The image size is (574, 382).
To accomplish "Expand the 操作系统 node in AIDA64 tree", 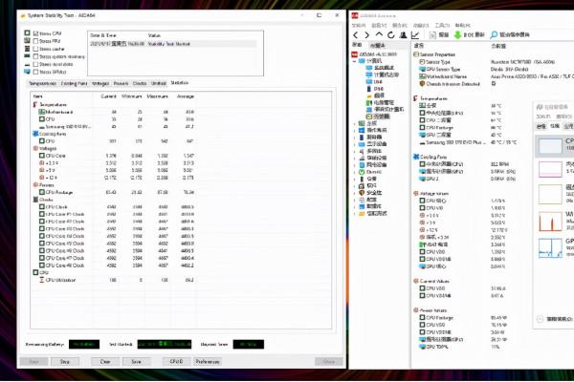I will 355,131.
